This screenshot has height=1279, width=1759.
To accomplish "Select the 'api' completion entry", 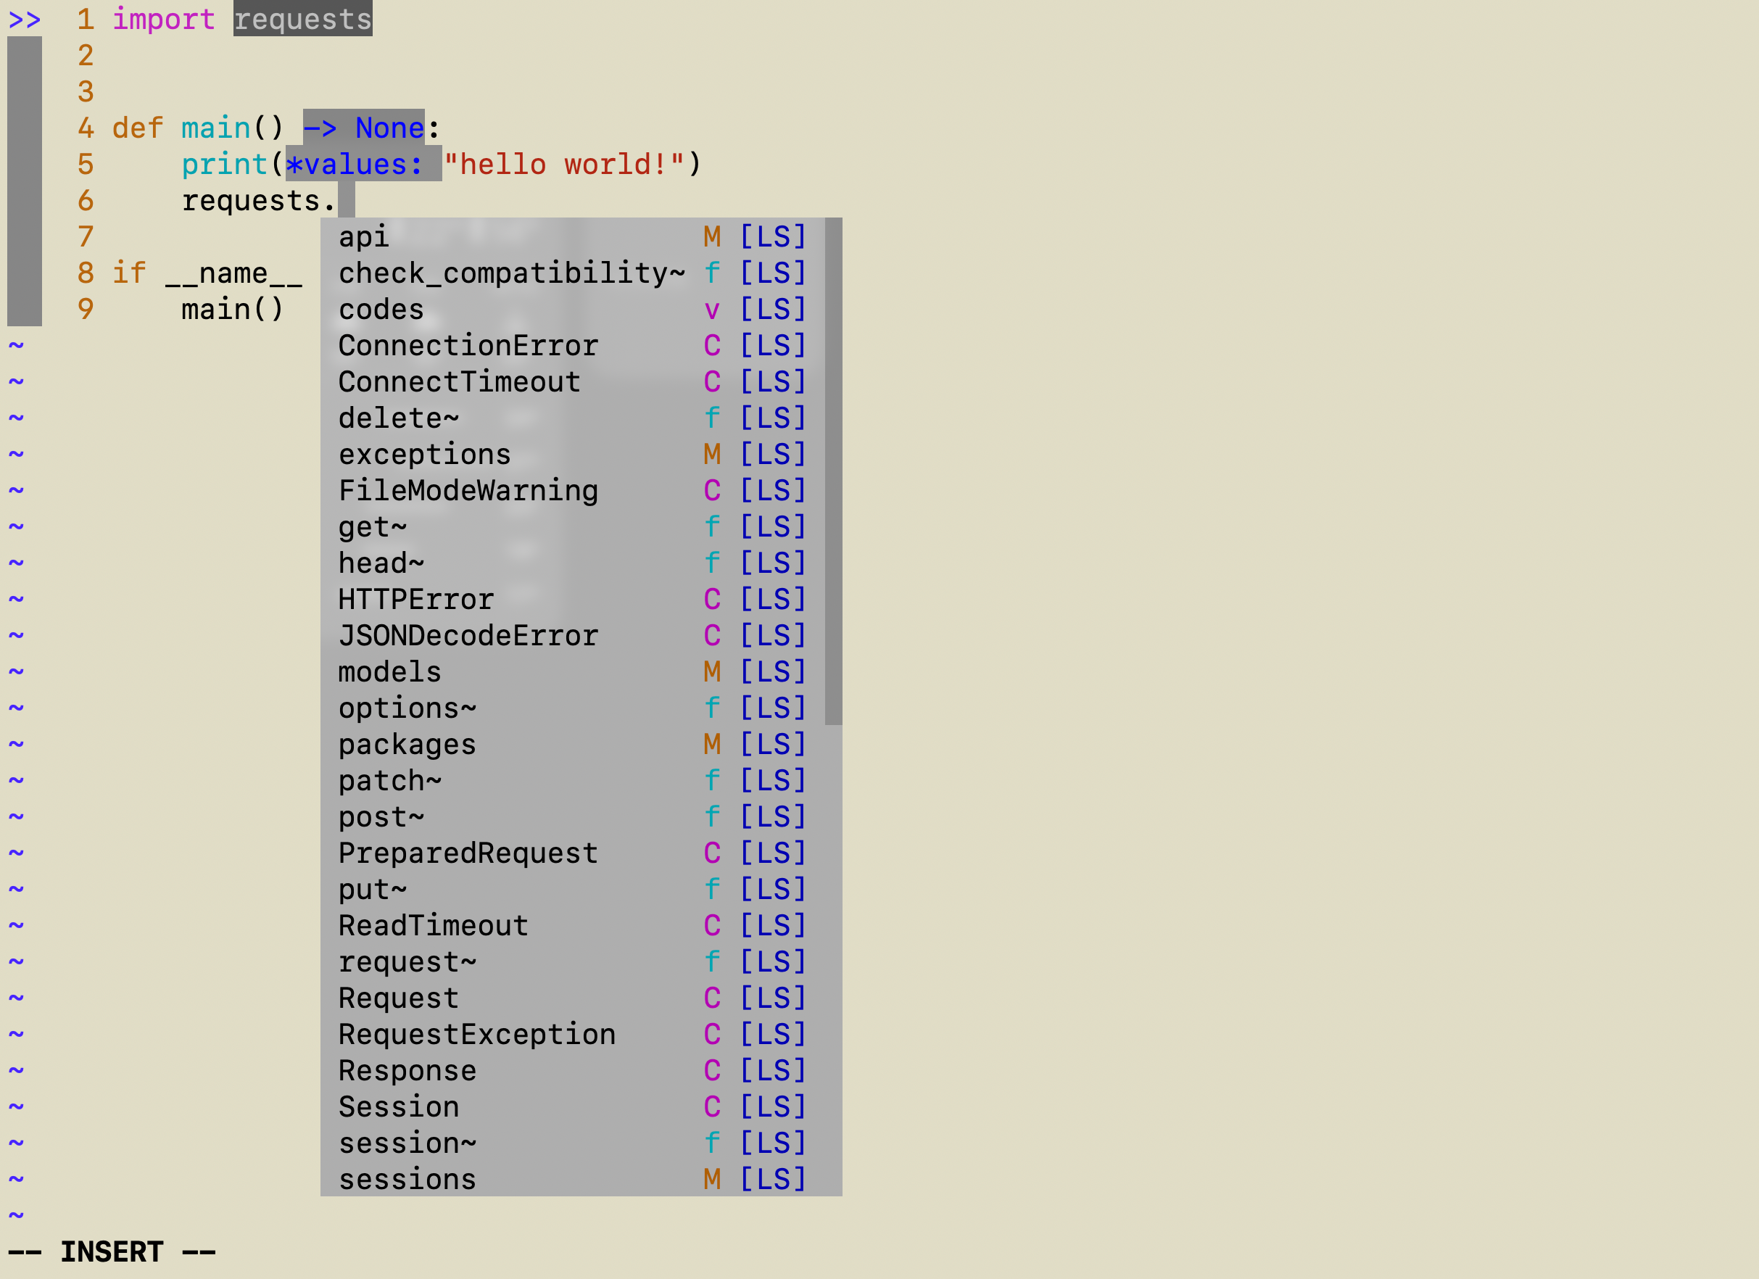I will pyautogui.click(x=572, y=236).
